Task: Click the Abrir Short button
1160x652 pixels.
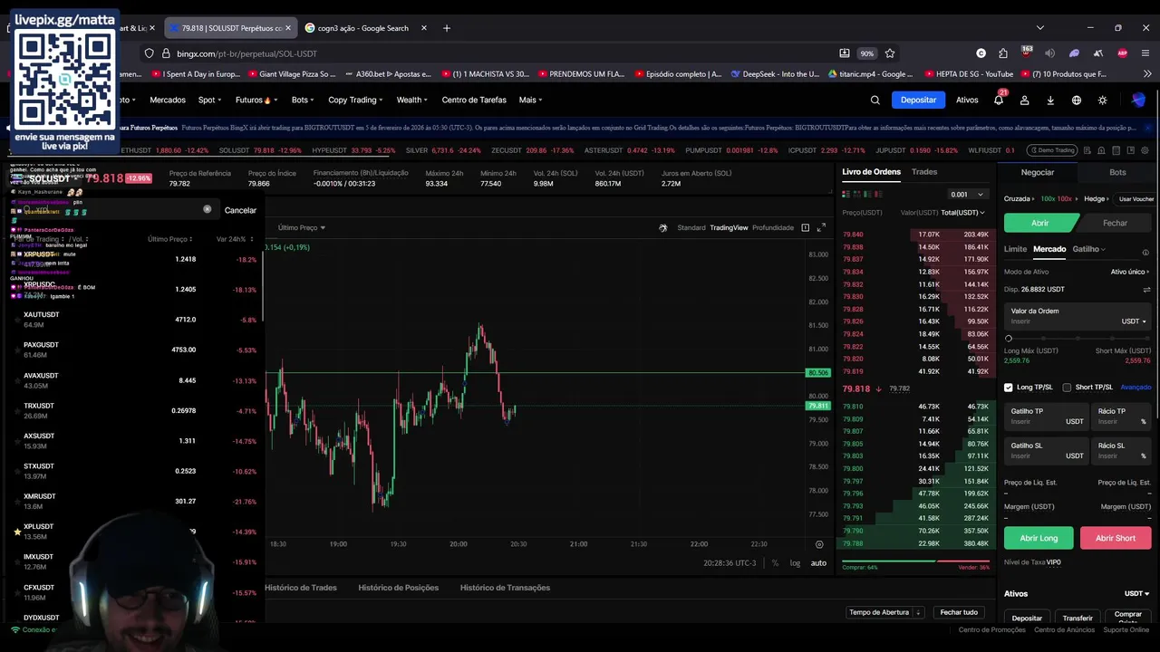Action: tap(1115, 538)
